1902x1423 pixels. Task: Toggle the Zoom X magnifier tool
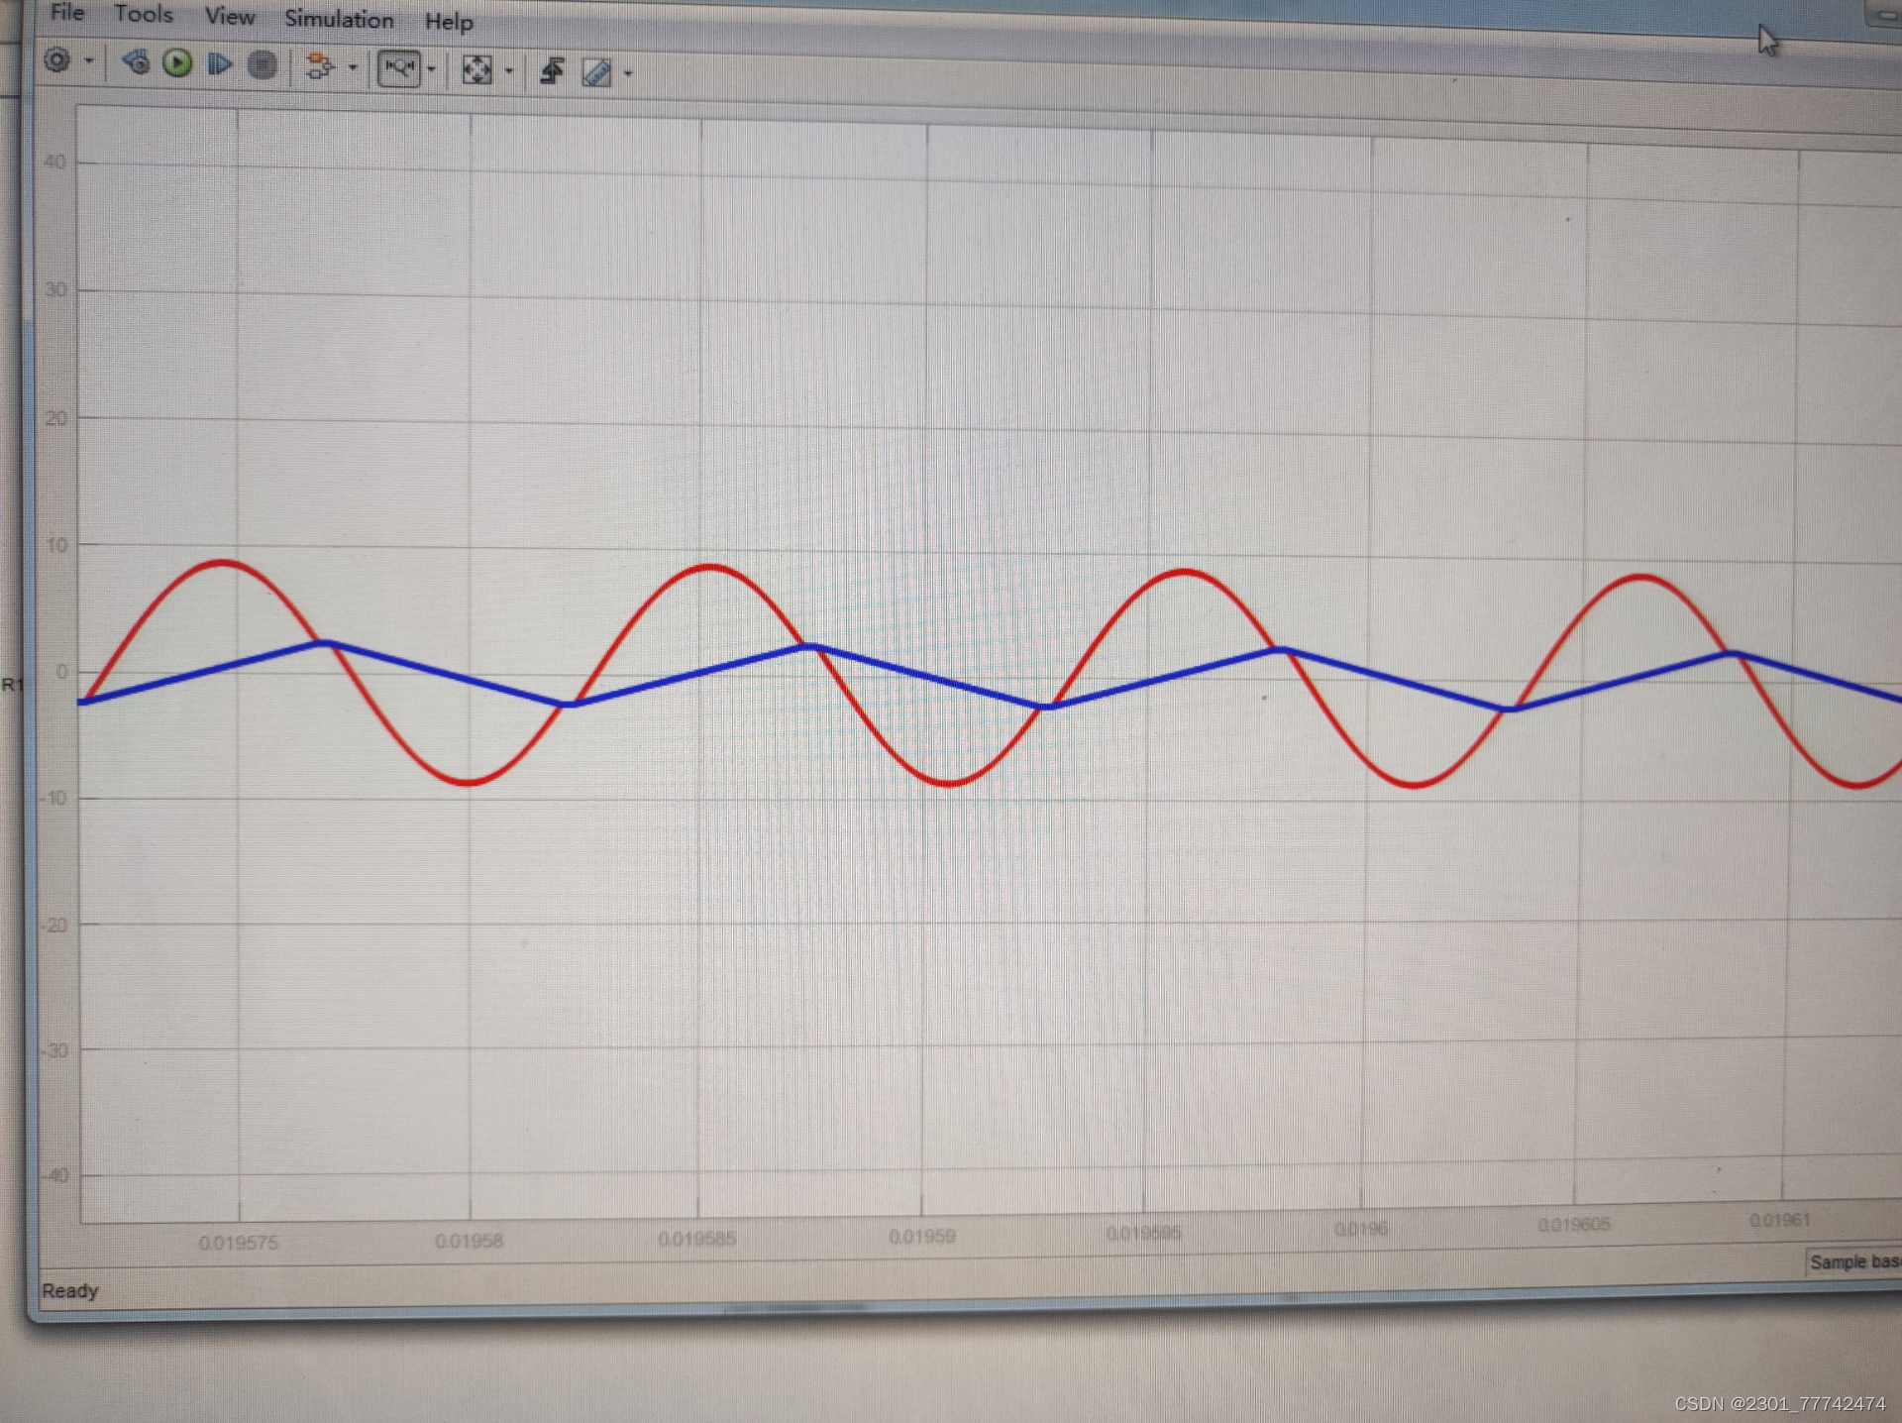400,68
